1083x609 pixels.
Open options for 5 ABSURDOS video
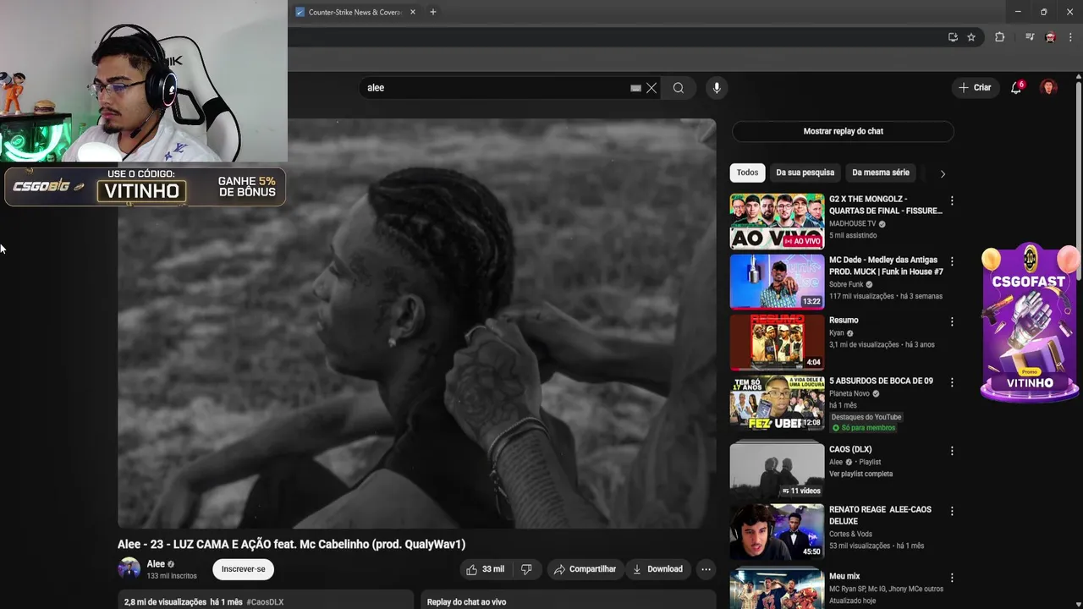(952, 382)
